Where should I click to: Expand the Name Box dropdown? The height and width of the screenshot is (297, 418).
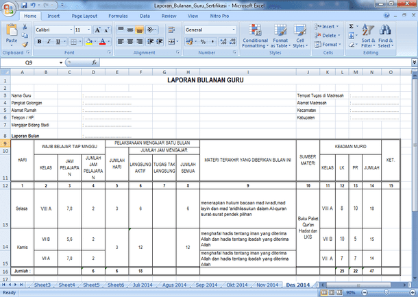[61, 62]
